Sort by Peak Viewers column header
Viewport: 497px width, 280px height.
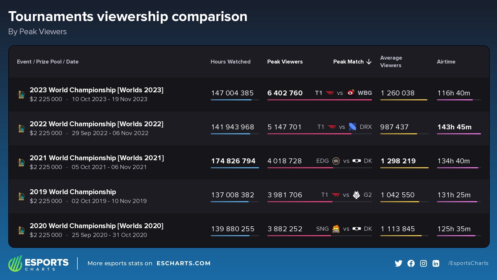pos(285,62)
